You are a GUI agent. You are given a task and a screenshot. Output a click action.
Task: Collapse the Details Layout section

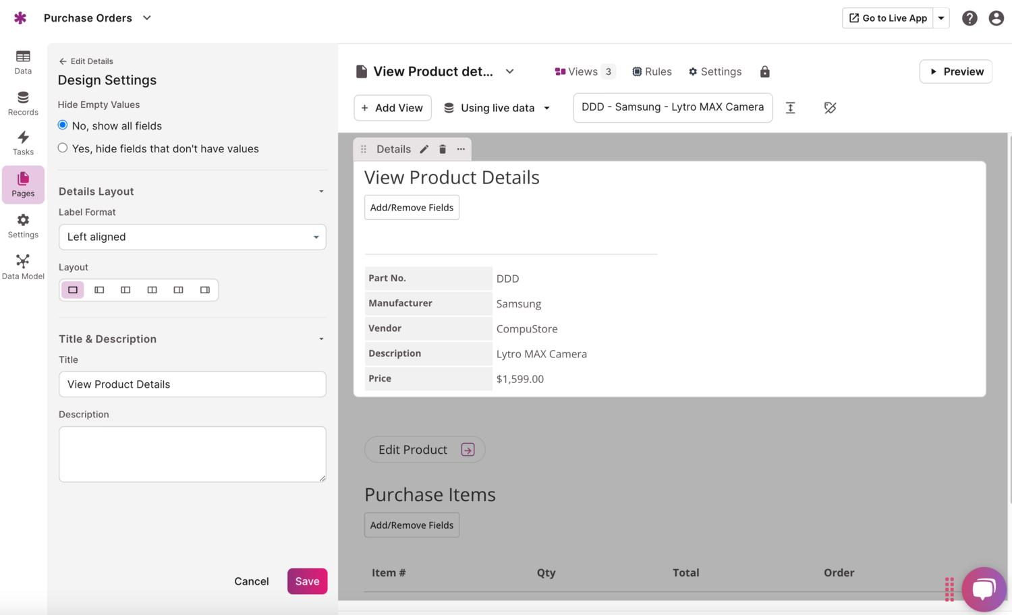click(x=321, y=192)
